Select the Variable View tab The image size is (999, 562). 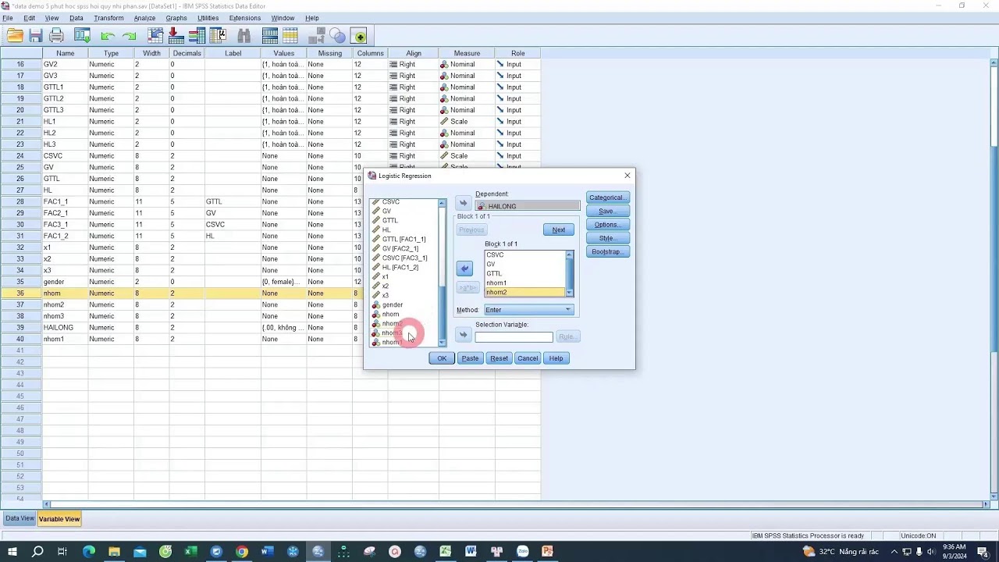click(59, 519)
